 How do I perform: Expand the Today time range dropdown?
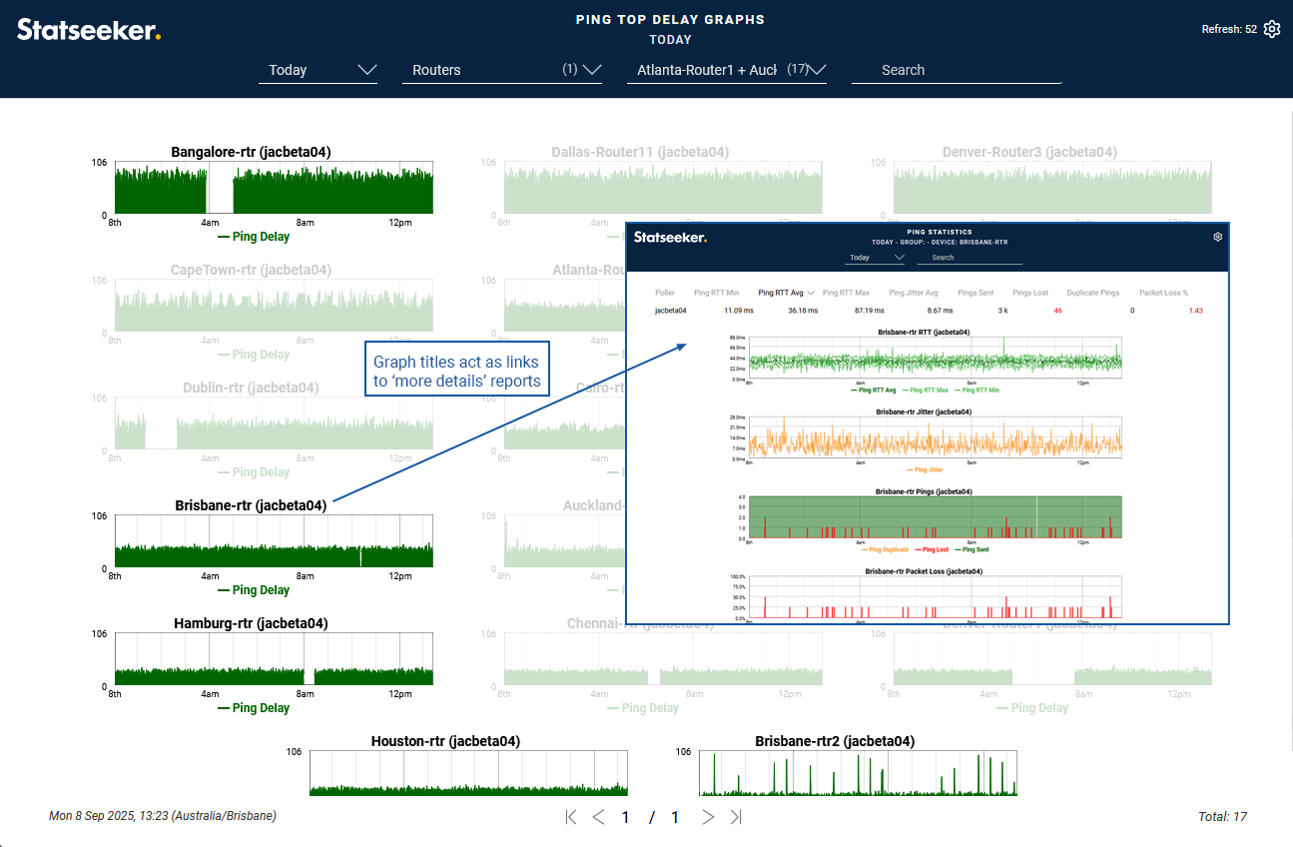click(x=318, y=70)
